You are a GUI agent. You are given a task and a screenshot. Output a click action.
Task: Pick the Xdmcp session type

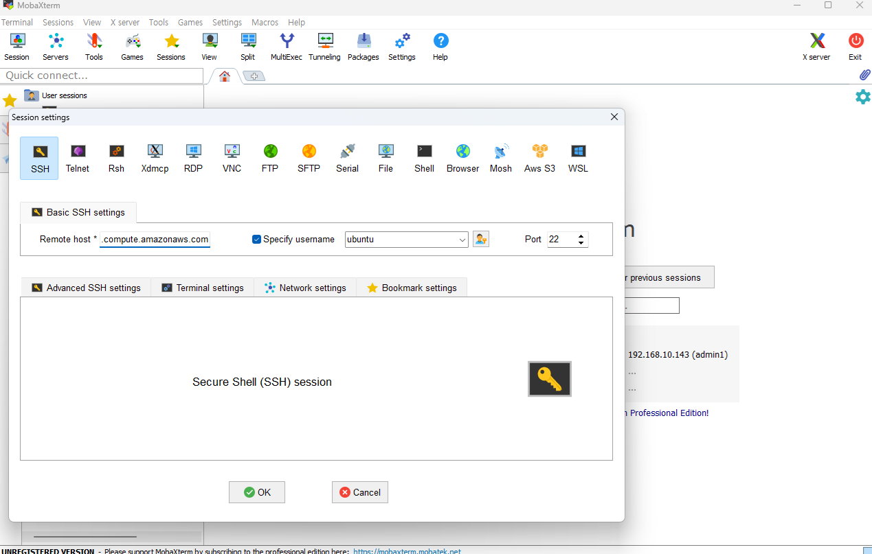pyautogui.click(x=155, y=158)
